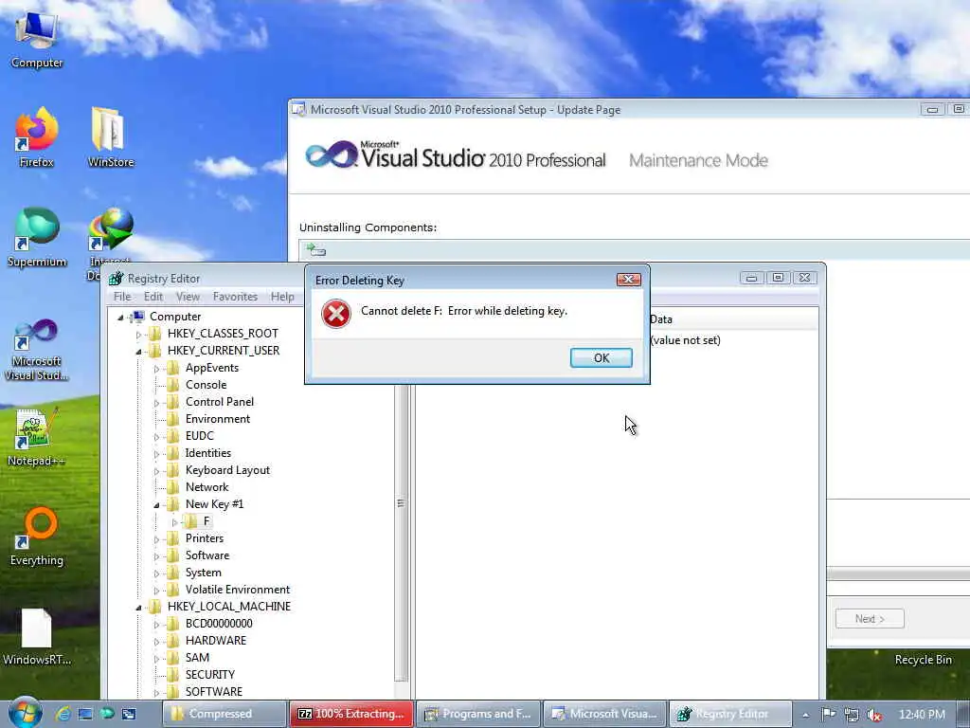This screenshot has height=728, width=970.
Task: Open the Favorites menu in Registry Editor
Action: (235, 297)
